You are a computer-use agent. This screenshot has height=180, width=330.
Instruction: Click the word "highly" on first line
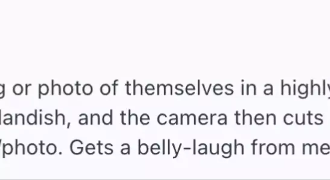(305, 89)
